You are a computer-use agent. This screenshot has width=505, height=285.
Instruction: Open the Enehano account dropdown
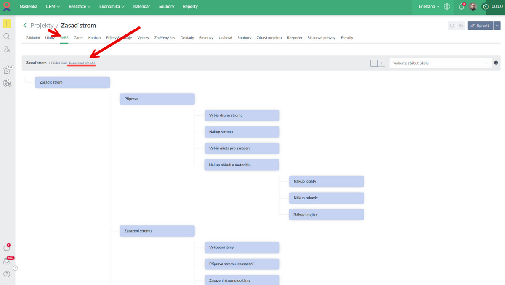tap(429, 7)
